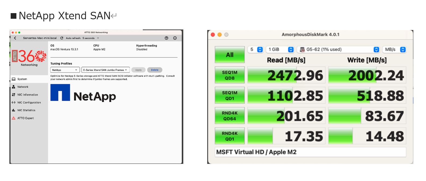Click the ATTO Expert warning triangle icon

(13, 118)
